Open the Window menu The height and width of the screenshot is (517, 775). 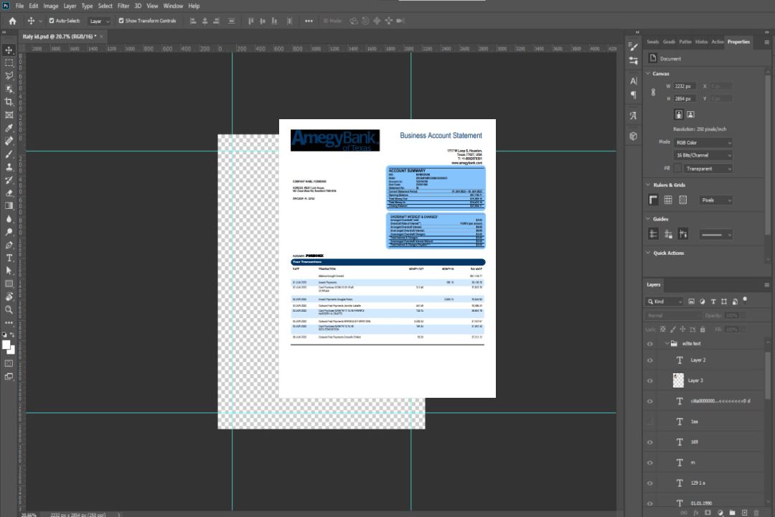(x=173, y=6)
